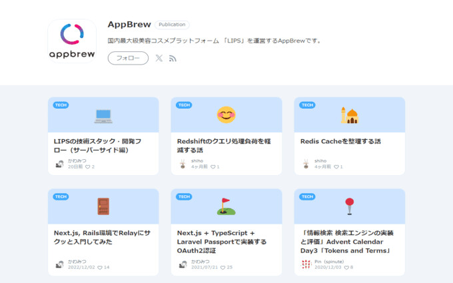Click the TECH tag on the OAuth2 card
453x283 pixels.
click(x=184, y=196)
